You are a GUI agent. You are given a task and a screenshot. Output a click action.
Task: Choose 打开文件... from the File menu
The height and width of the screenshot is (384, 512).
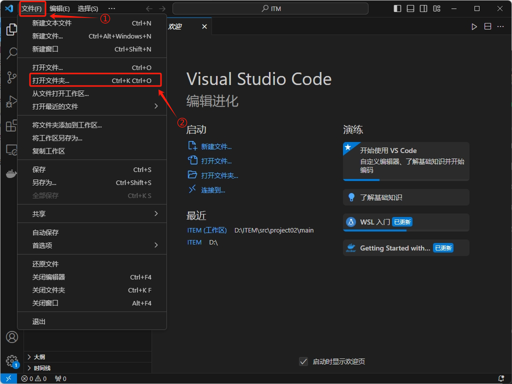(92, 67)
